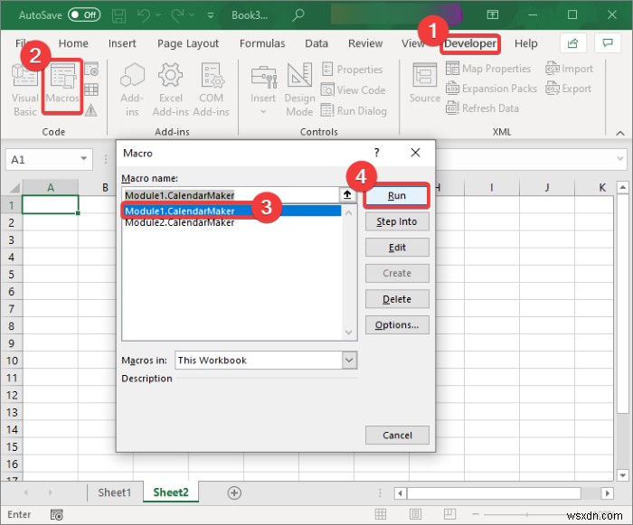Click the Step Into button

(397, 221)
